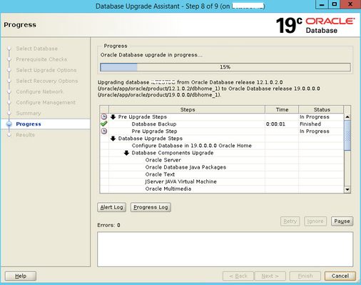Select the Oracle Server row
Viewport: 361px width, 285px height.
tap(222, 160)
